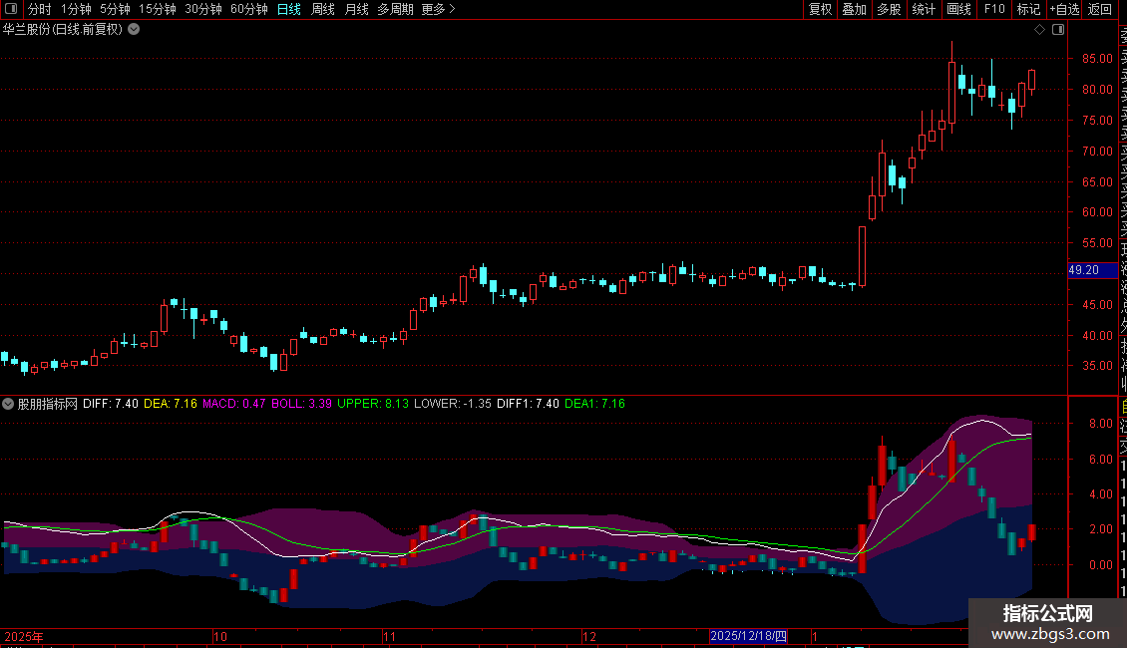Image resolution: width=1127 pixels, height=648 pixels.
Task: Click the 0.00 indicator axis label
Action: click(x=1101, y=565)
